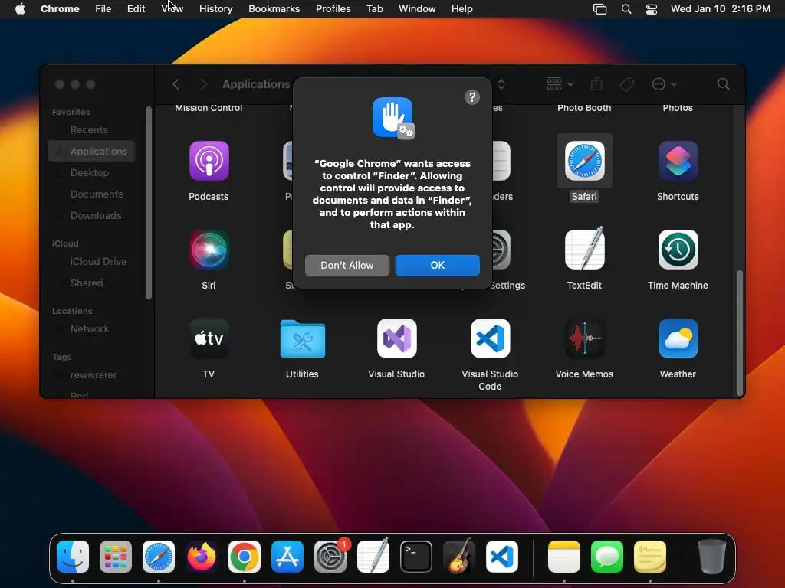Open the view grouping dropdown in Finder
785x588 pixels.
[560, 84]
